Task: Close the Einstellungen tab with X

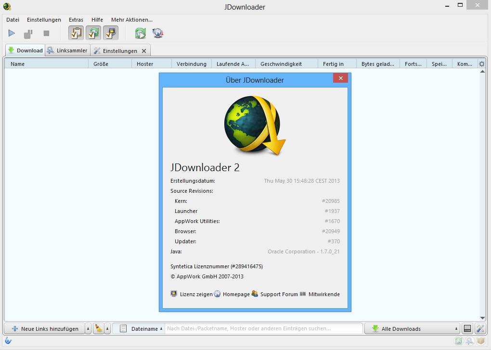Action: 144,50
